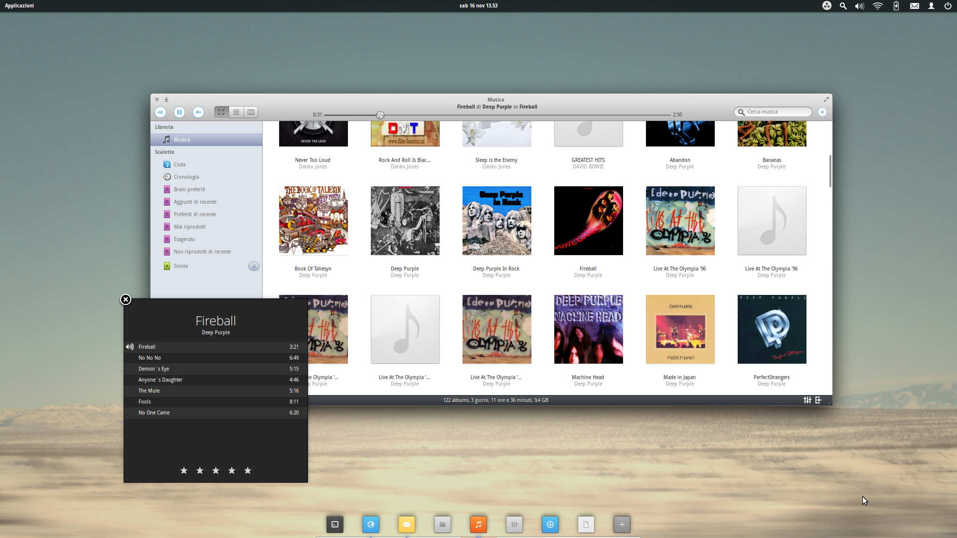Open Files manager from the dock
Screen dimensions: 957x538
[x=443, y=524]
